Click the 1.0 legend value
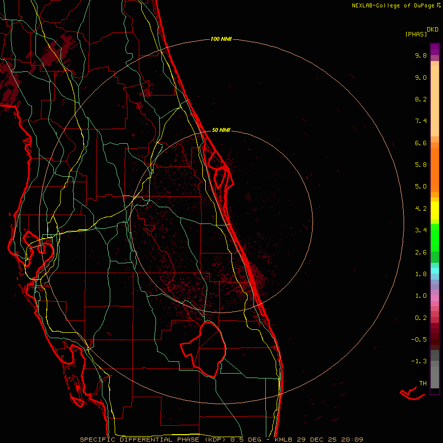Viewport: 443px width, 443px height. (x=421, y=296)
